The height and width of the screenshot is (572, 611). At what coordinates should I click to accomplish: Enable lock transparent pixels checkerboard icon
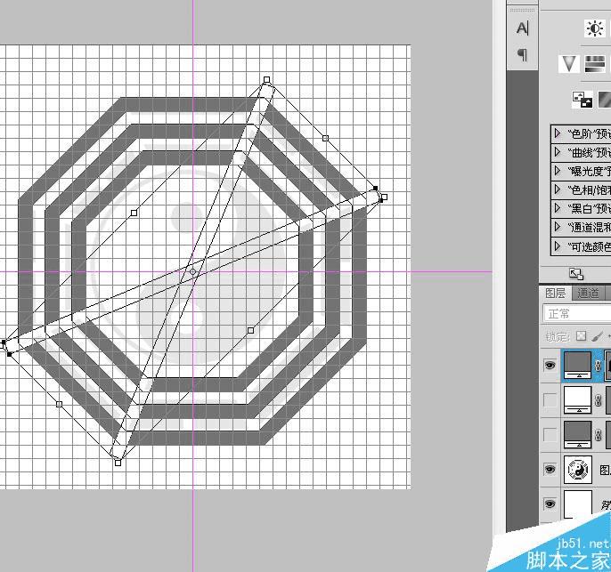(x=581, y=335)
